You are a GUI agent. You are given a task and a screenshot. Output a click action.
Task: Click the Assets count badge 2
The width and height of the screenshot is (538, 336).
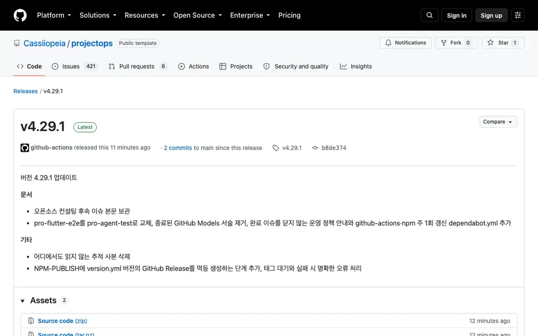[x=64, y=301]
